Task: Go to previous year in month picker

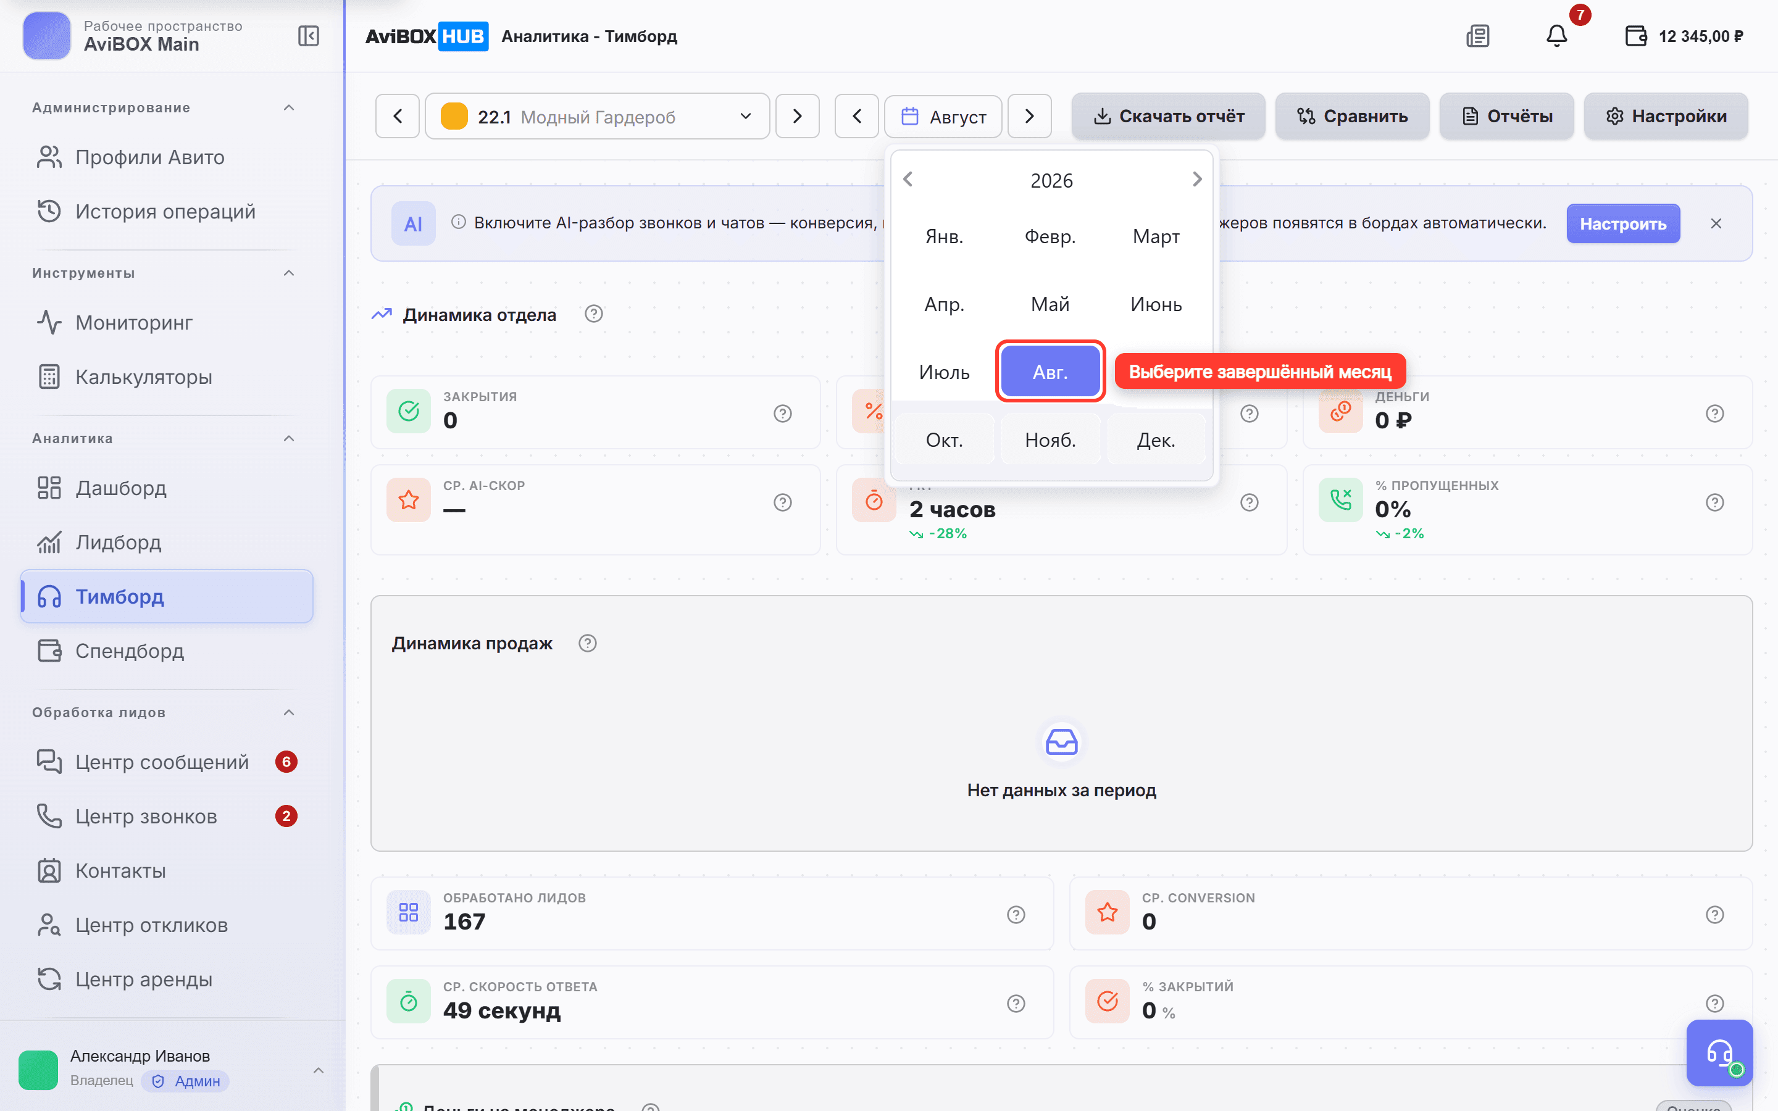Action: (908, 179)
